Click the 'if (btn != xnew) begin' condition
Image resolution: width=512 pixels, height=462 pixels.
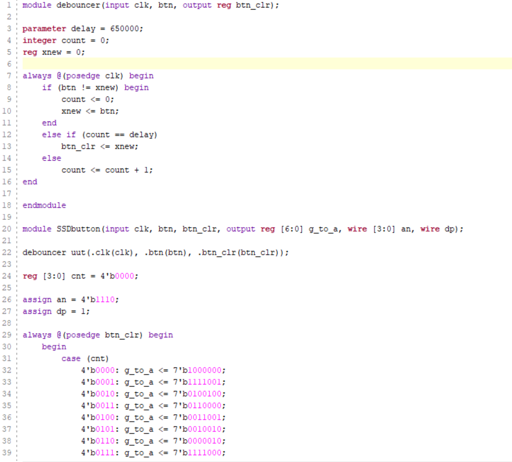(95, 87)
